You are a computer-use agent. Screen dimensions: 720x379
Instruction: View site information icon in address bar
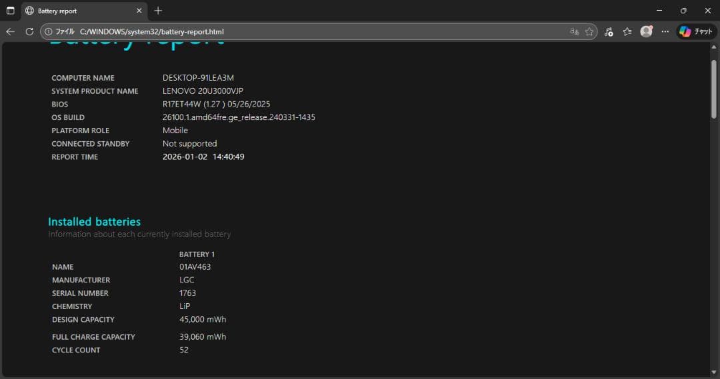click(48, 32)
